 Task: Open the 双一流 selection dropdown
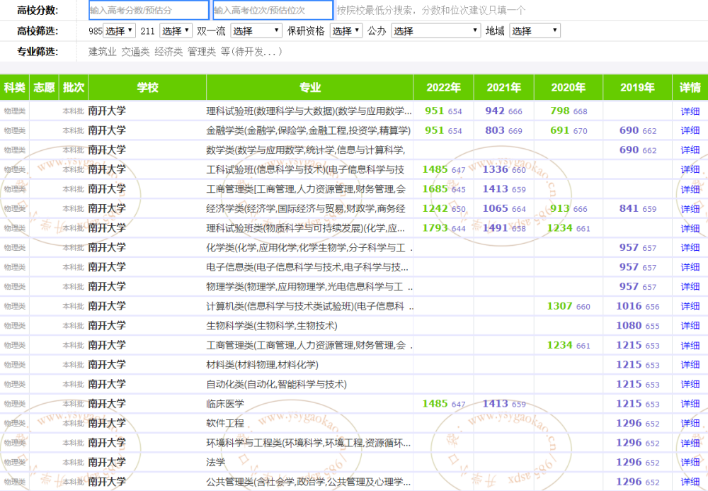click(257, 30)
